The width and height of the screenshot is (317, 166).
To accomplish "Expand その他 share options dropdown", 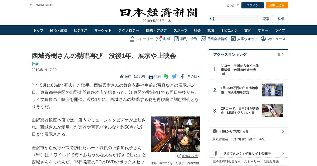I will [x=194, y=76].
